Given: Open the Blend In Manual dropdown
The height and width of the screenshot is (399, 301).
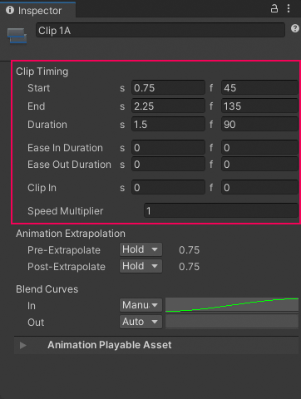Looking at the screenshot, I should pos(141,305).
